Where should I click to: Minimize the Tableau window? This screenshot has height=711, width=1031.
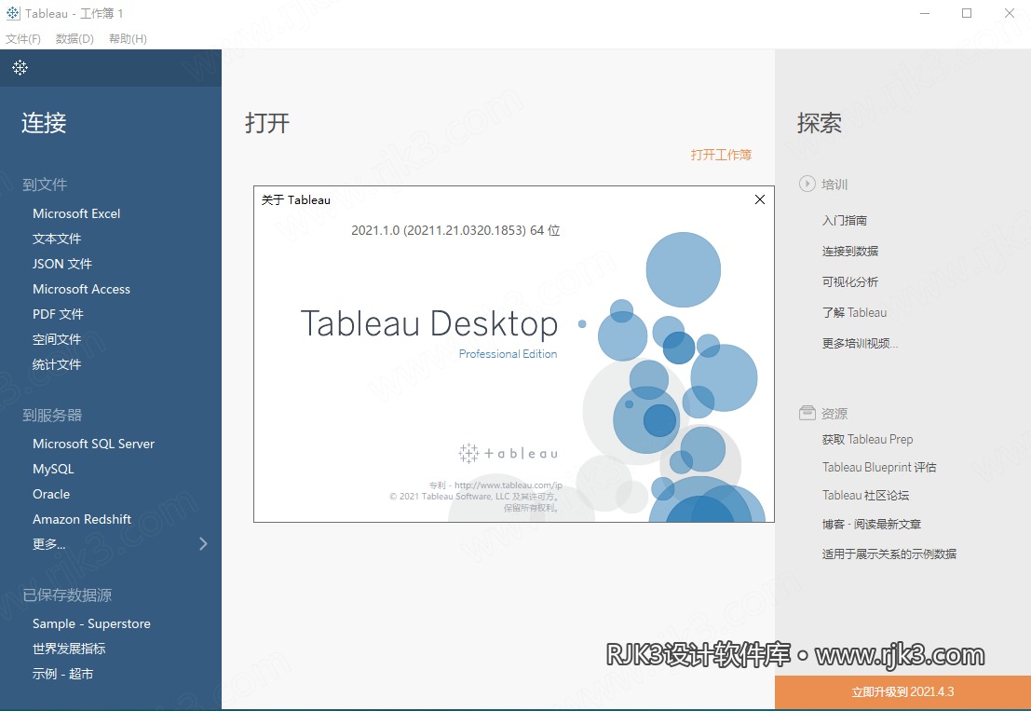925,13
